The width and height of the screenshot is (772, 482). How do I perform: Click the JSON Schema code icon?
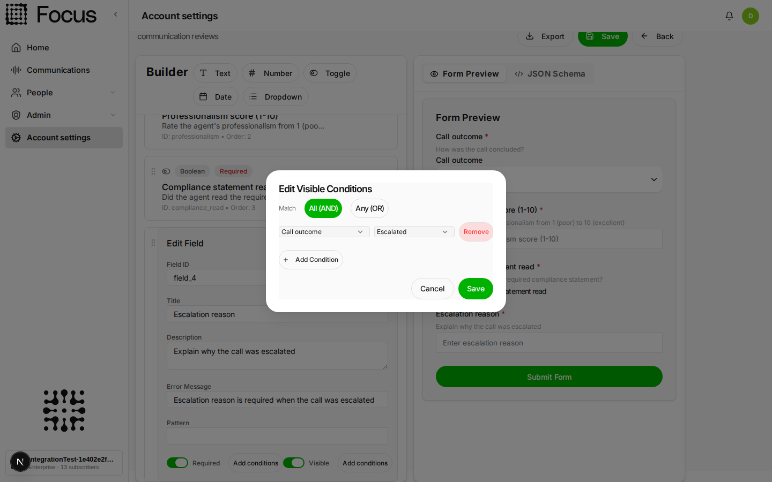point(519,74)
